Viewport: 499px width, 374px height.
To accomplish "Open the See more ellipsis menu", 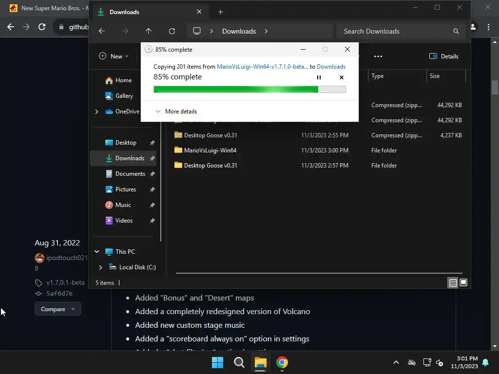I will click(378, 56).
